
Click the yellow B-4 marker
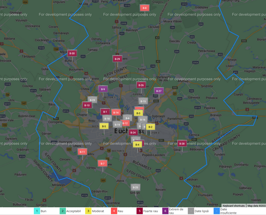coord(137,145)
